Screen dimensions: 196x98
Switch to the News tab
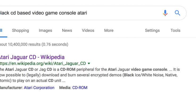(67, 31)
